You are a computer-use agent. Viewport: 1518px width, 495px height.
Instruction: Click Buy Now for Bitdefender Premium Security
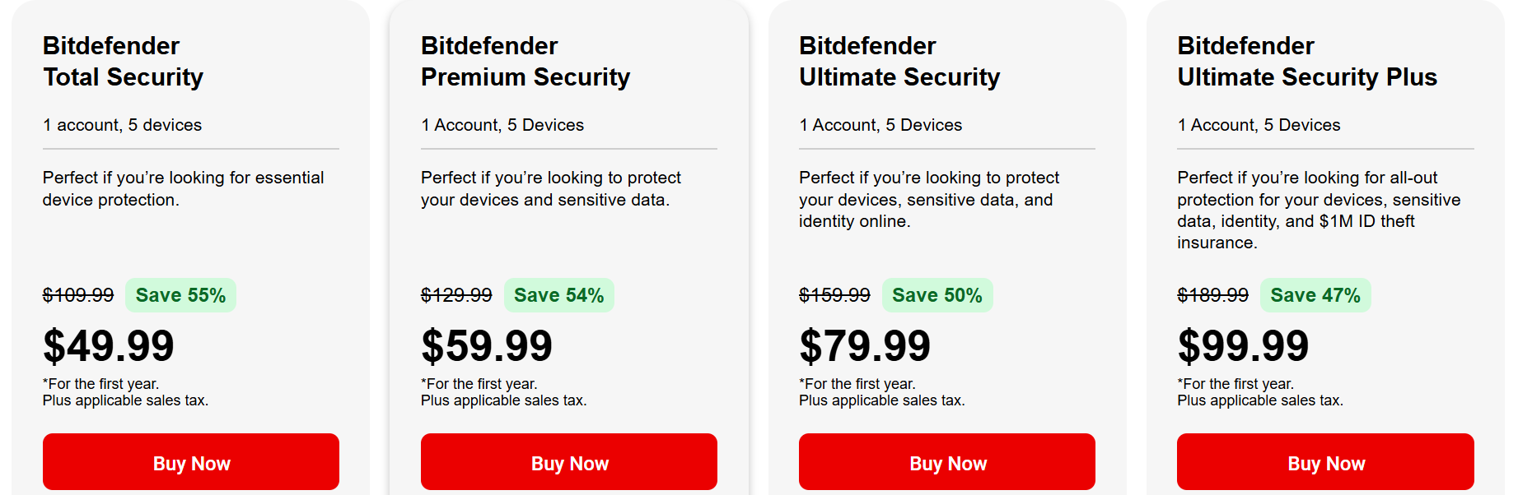568,462
